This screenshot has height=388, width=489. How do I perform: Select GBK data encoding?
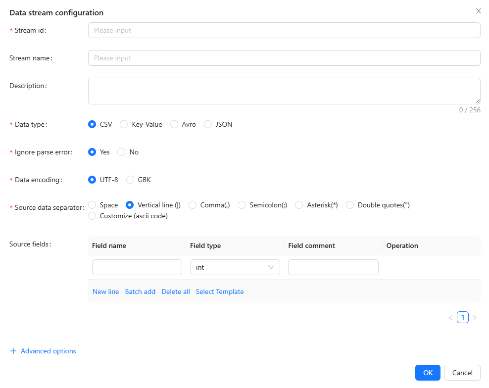130,180
